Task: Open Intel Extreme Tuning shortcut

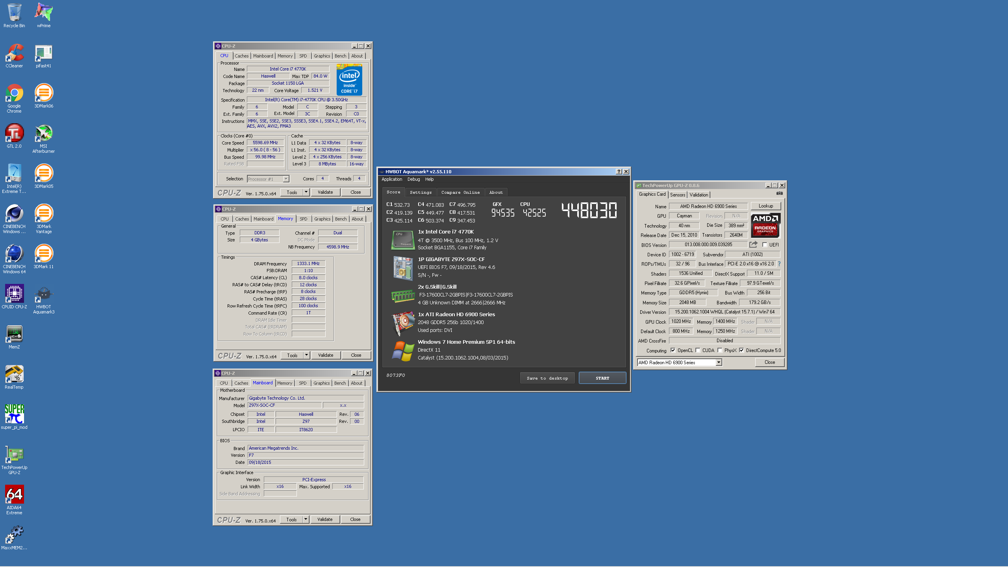Action: click(14, 179)
